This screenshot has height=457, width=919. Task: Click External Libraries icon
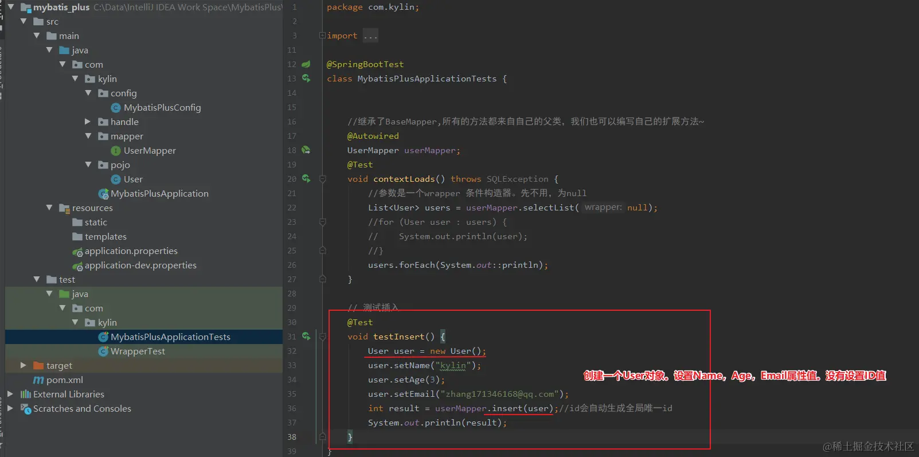click(x=26, y=394)
